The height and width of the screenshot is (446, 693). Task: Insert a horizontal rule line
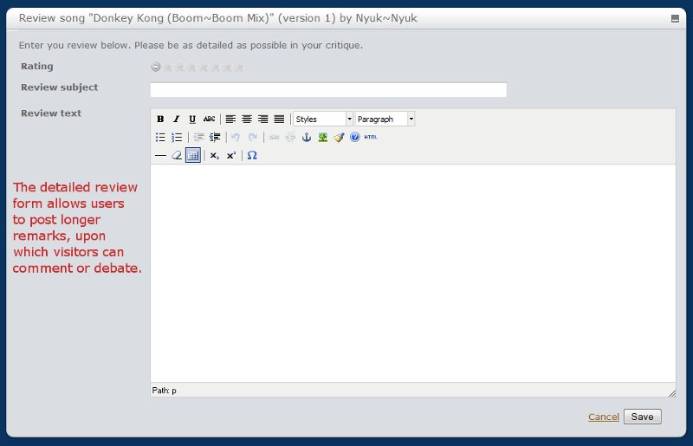[160, 155]
